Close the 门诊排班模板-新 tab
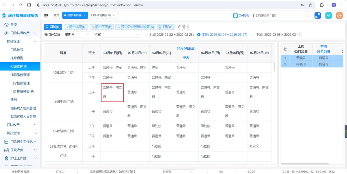This screenshot has height=174, width=347. click(113, 16)
